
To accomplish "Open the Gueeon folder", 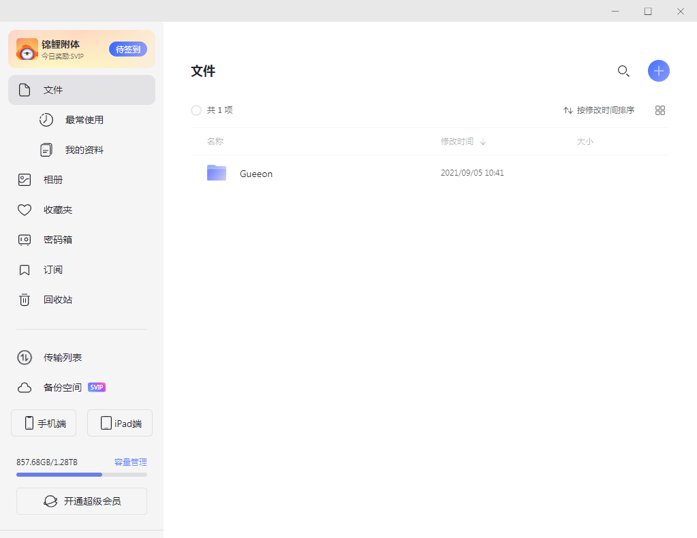I will coord(255,174).
